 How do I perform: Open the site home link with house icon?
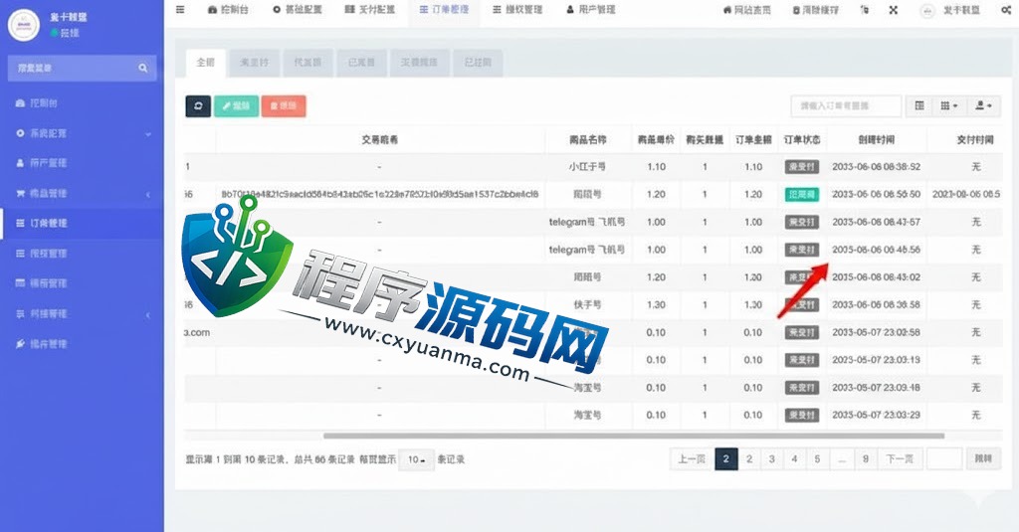coord(746,10)
